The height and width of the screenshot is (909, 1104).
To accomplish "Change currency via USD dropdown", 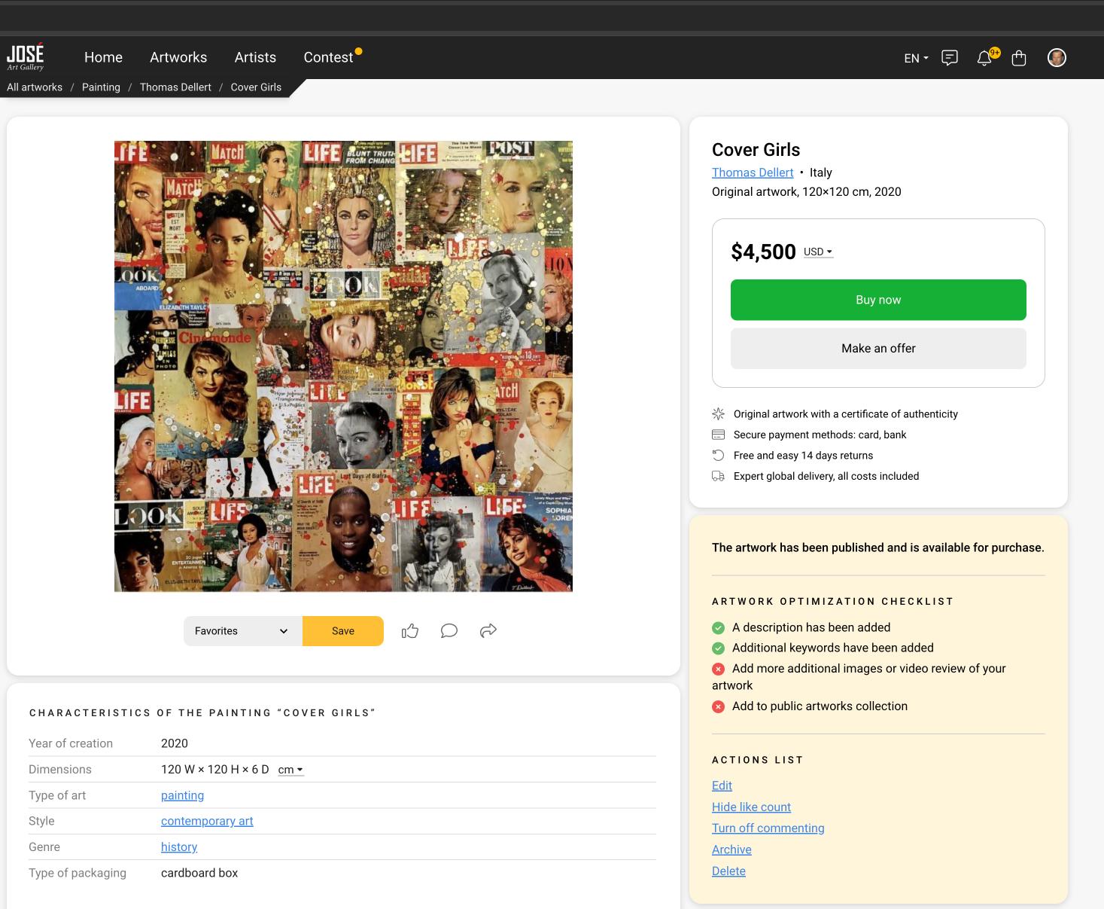I will pyautogui.click(x=818, y=252).
